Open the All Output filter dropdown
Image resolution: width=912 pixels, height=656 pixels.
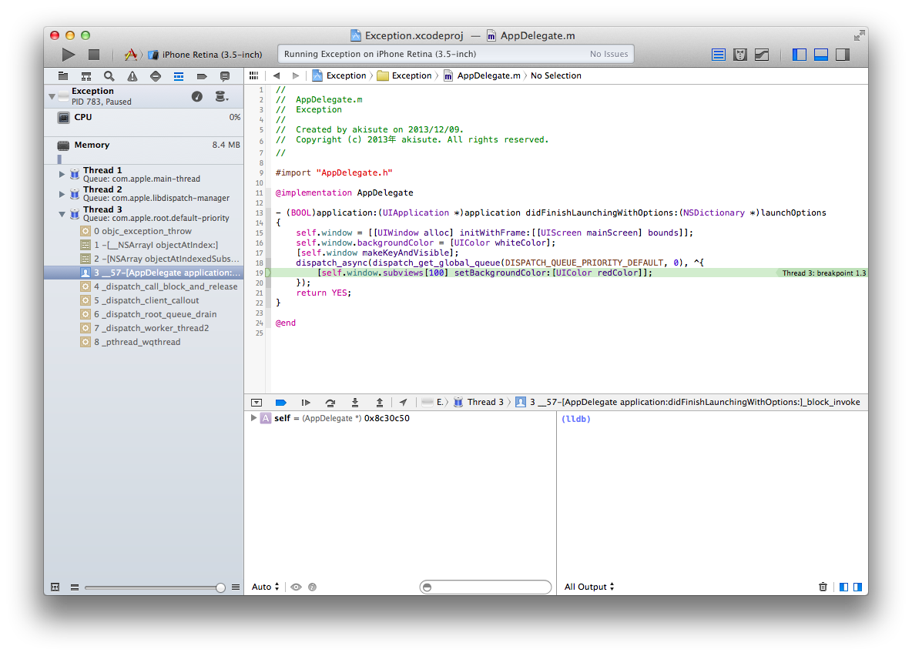588,587
